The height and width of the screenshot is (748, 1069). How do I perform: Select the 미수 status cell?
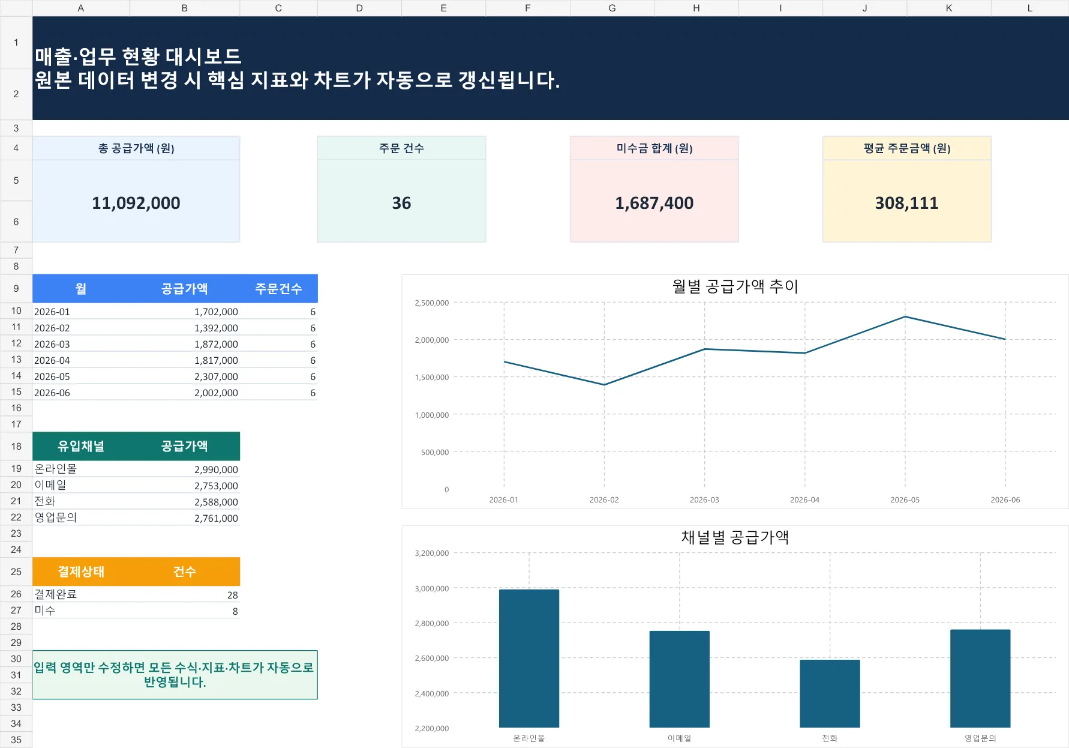[81, 611]
